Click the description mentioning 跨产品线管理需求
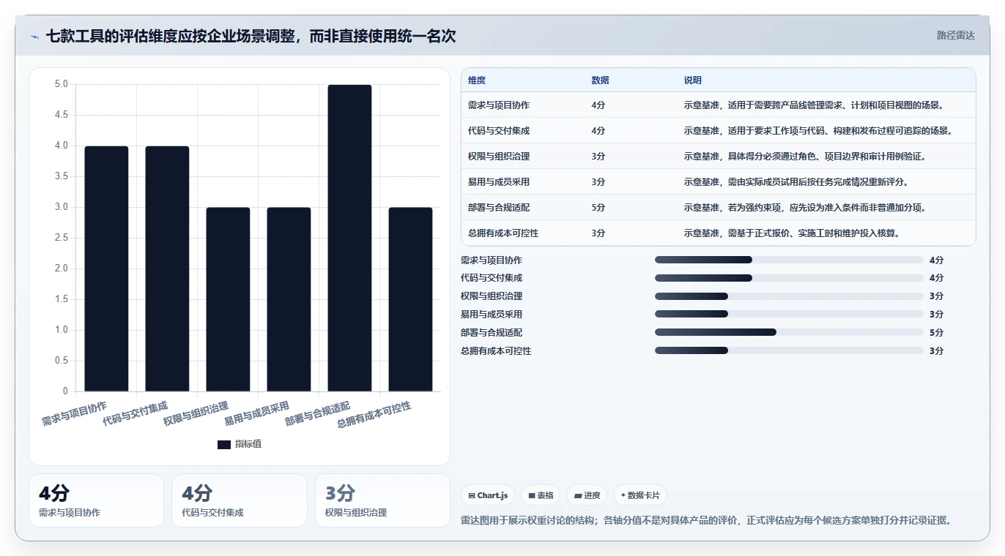This screenshot has width=1005, height=556. click(x=814, y=105)
